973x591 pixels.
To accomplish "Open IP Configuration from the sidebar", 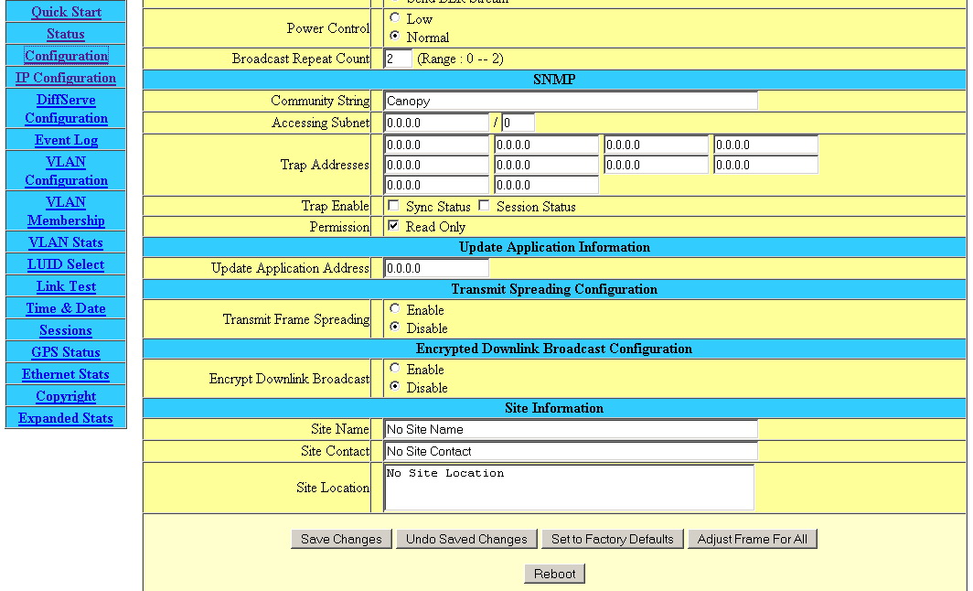I will click(x=66, y=78).
